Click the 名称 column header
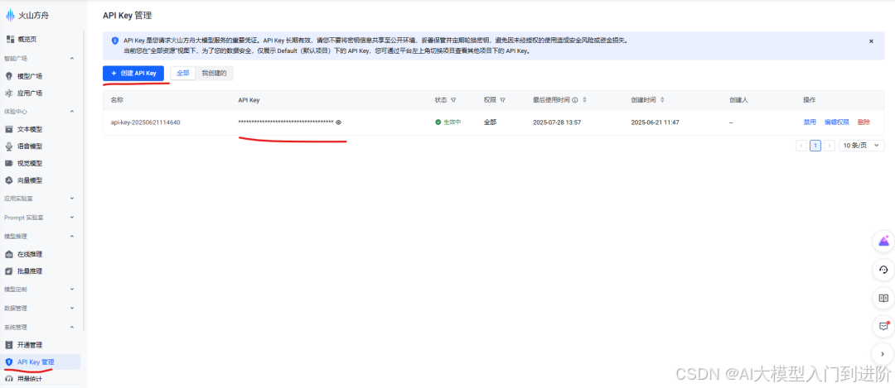Viewport: 895px width, 388px height. click(117, 100)
